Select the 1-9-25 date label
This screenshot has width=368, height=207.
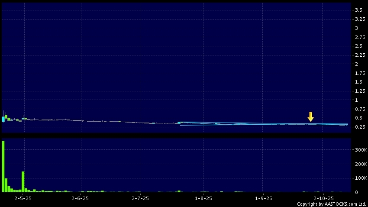coord(264,198)
